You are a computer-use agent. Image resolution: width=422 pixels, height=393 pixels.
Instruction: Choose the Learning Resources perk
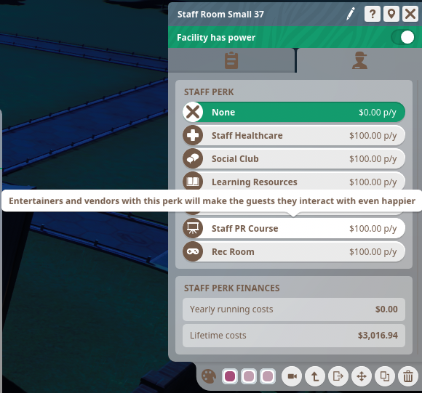[294, 182]
